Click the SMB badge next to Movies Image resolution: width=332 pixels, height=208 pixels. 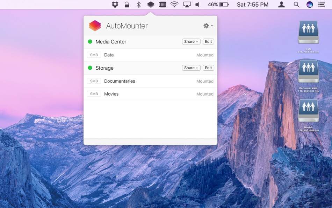point(94,94)
